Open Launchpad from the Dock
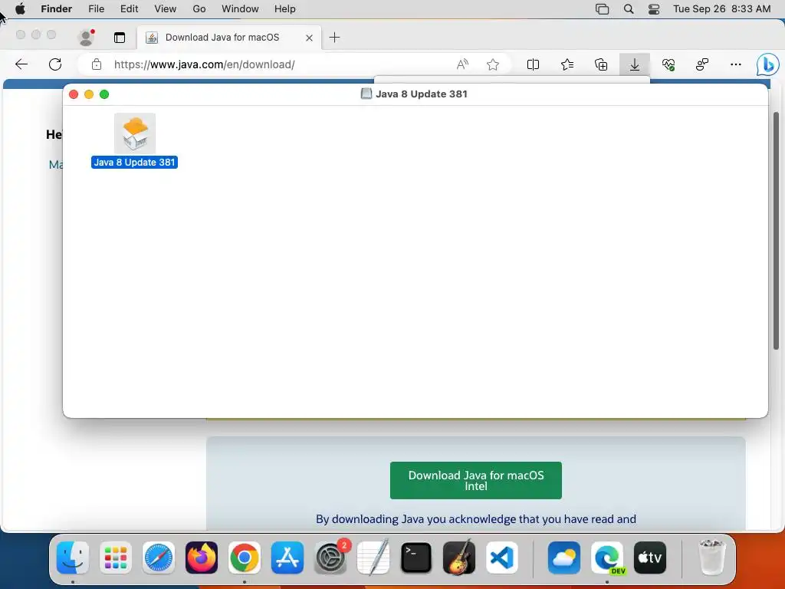This screenshot has width=785, height=589. [x=116, y=558]
